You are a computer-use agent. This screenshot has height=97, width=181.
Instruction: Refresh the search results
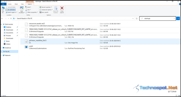tap(137, 18)
